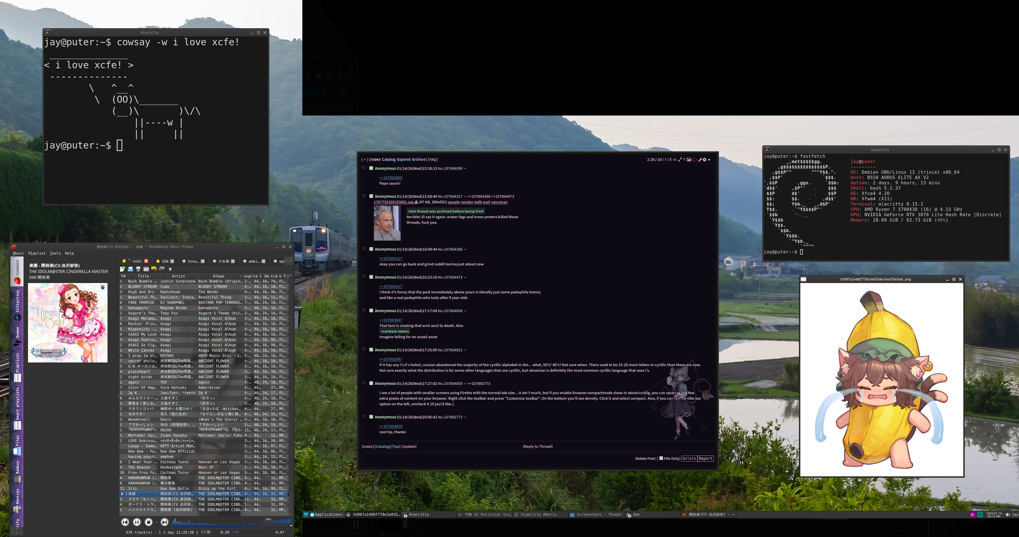Check the box on post No.107865773
The image size is (1019, 537).
coord(371,416)
